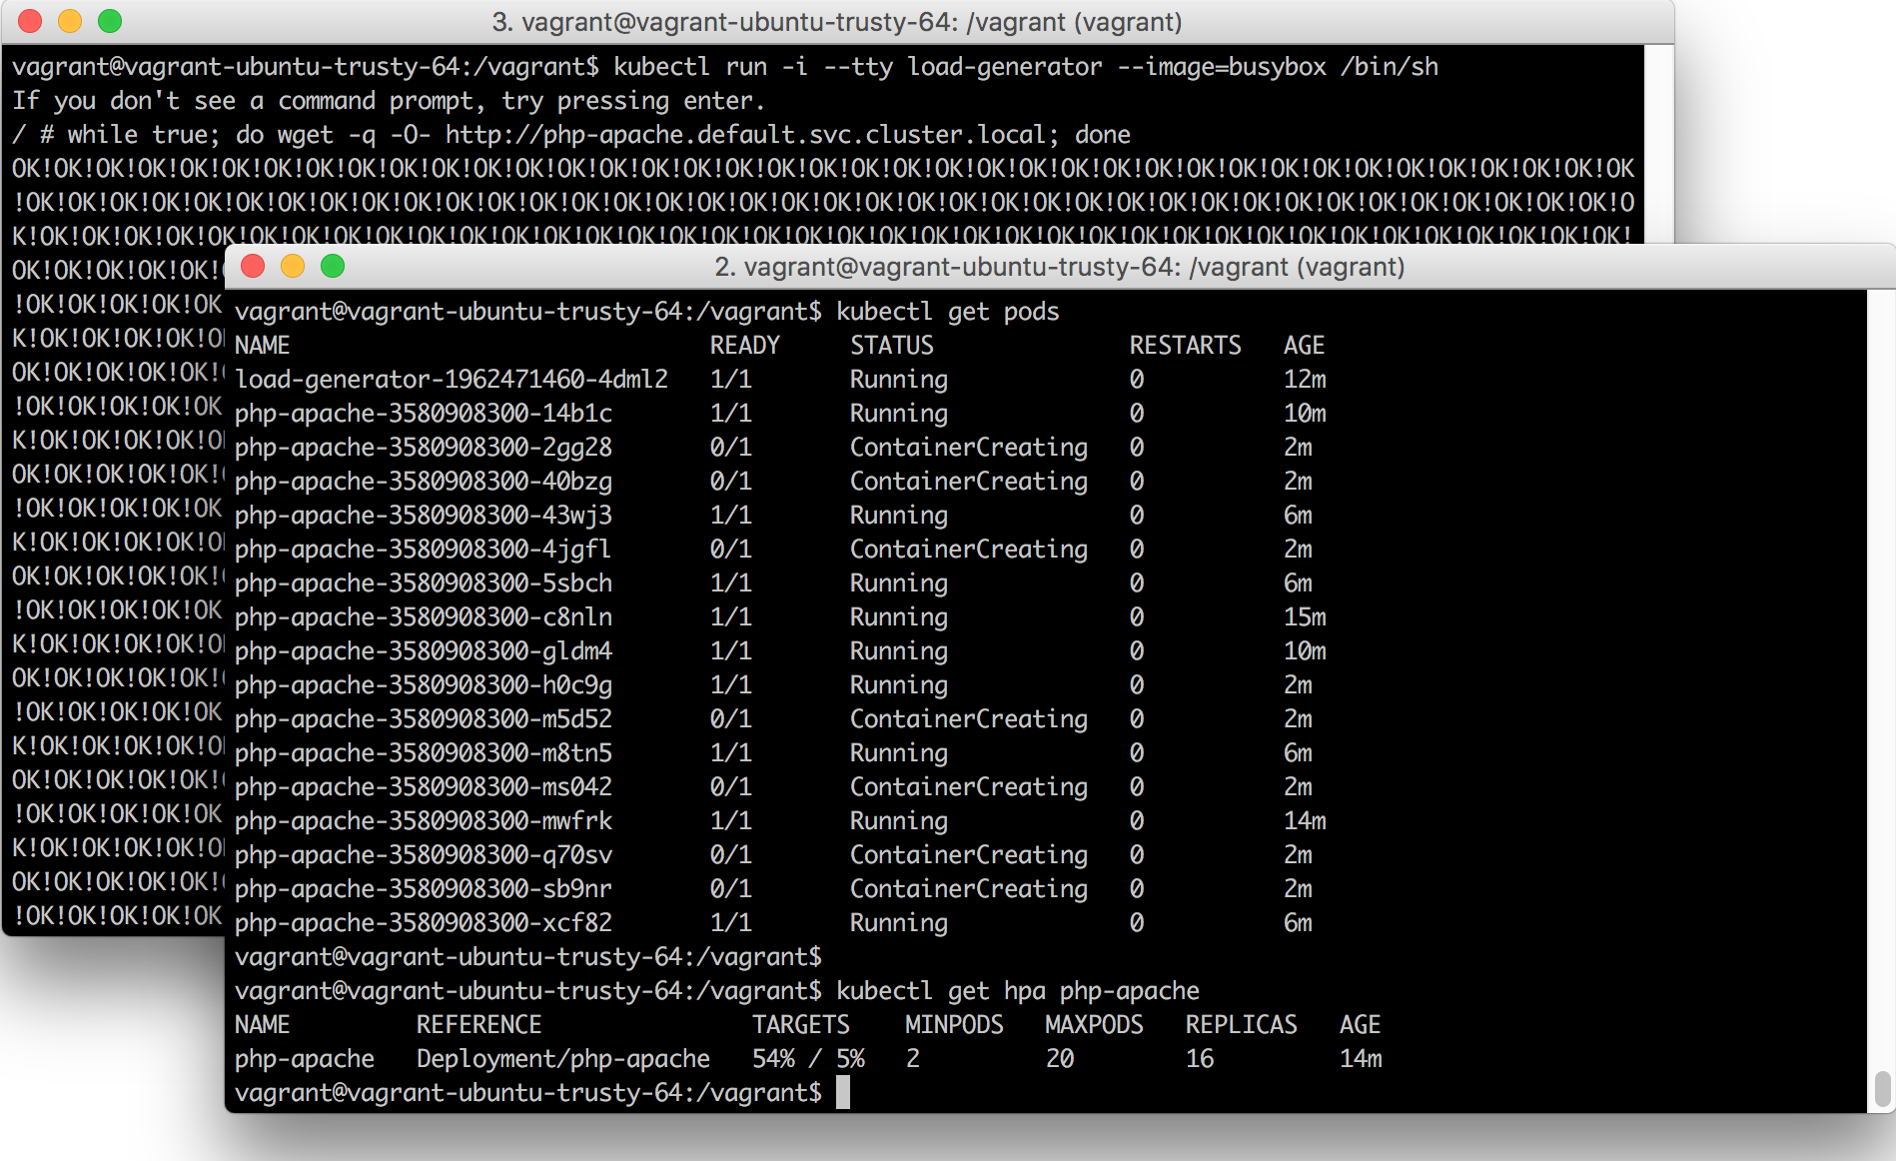Viewport: 1896px width, 1161px height.
Task: Zoom the back terminal window 3
Action: click(x=110, y=21)
